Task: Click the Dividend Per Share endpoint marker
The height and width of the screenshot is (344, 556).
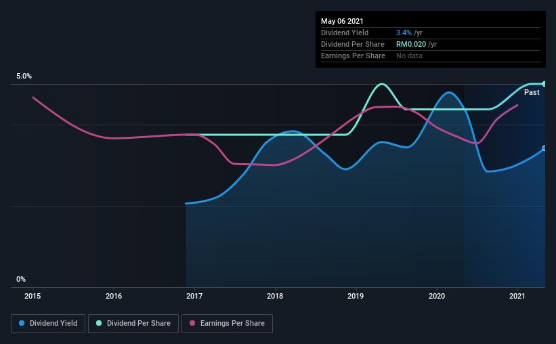Action: pos(544,84)
